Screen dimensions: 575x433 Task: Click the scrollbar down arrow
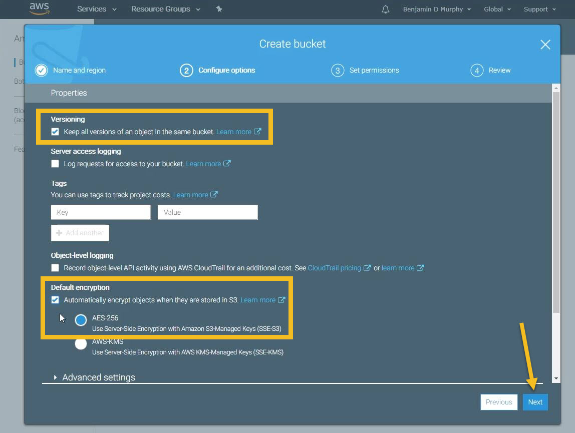[x=556, y=378]
